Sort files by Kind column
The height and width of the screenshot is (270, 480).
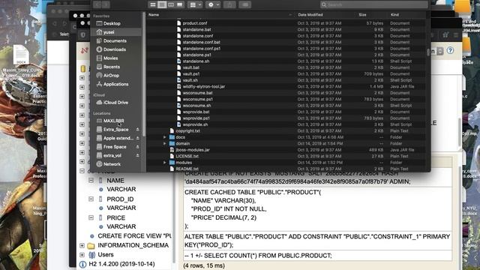point(394,15)
